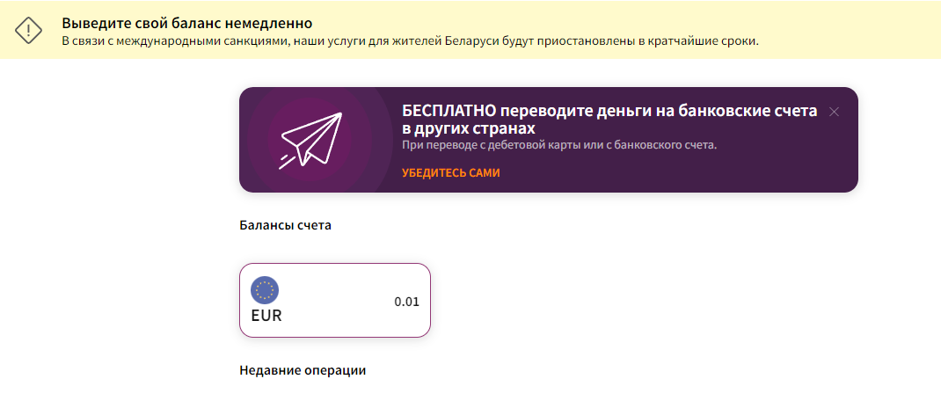941x401 pixels.
Task: Click the Выведите свой баланс немедленно title
Action: [x=187, y=23]
